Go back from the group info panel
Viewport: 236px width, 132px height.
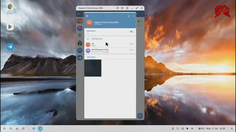[x=87, y=16]
